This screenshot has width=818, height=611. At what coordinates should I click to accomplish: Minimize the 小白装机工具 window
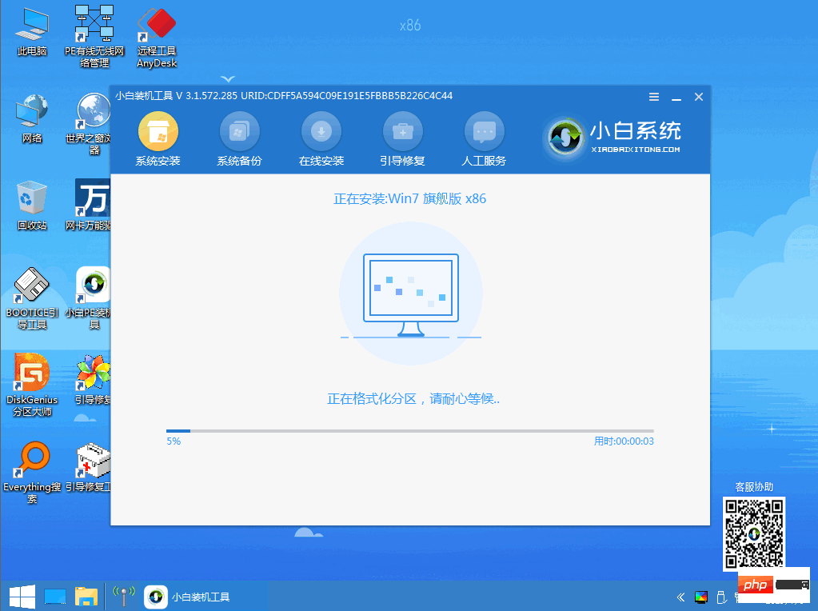676,98
